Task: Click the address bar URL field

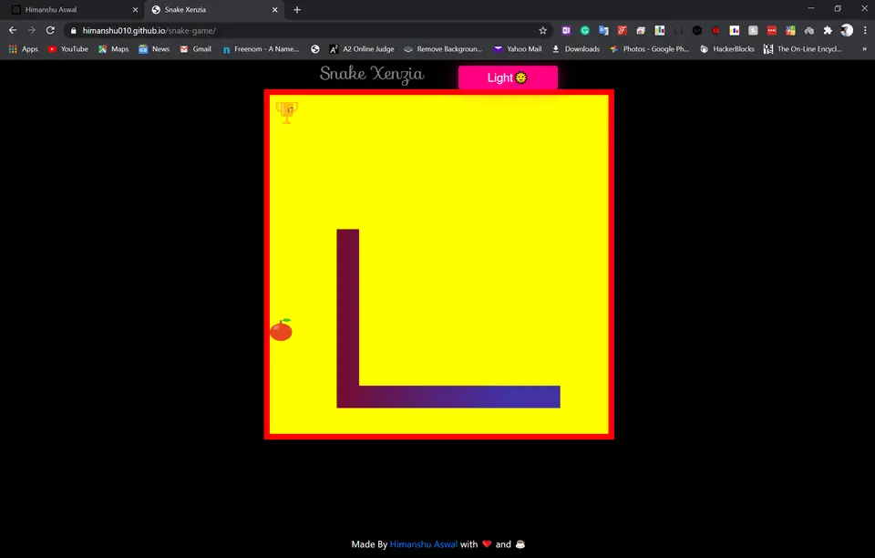Action: coord(307,31)
